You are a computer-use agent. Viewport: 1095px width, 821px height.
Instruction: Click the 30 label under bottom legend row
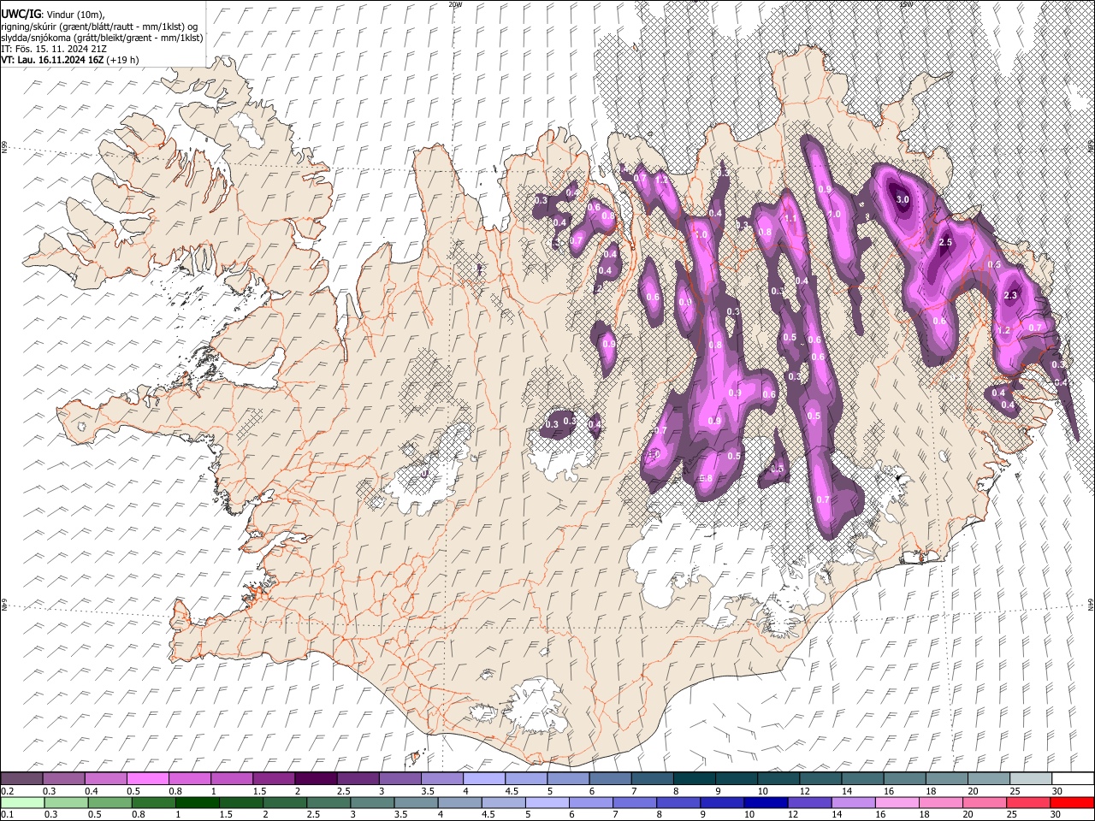(x=1055, y=815)
